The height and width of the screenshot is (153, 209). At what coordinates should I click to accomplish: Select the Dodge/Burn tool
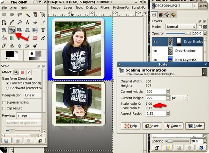35,46
